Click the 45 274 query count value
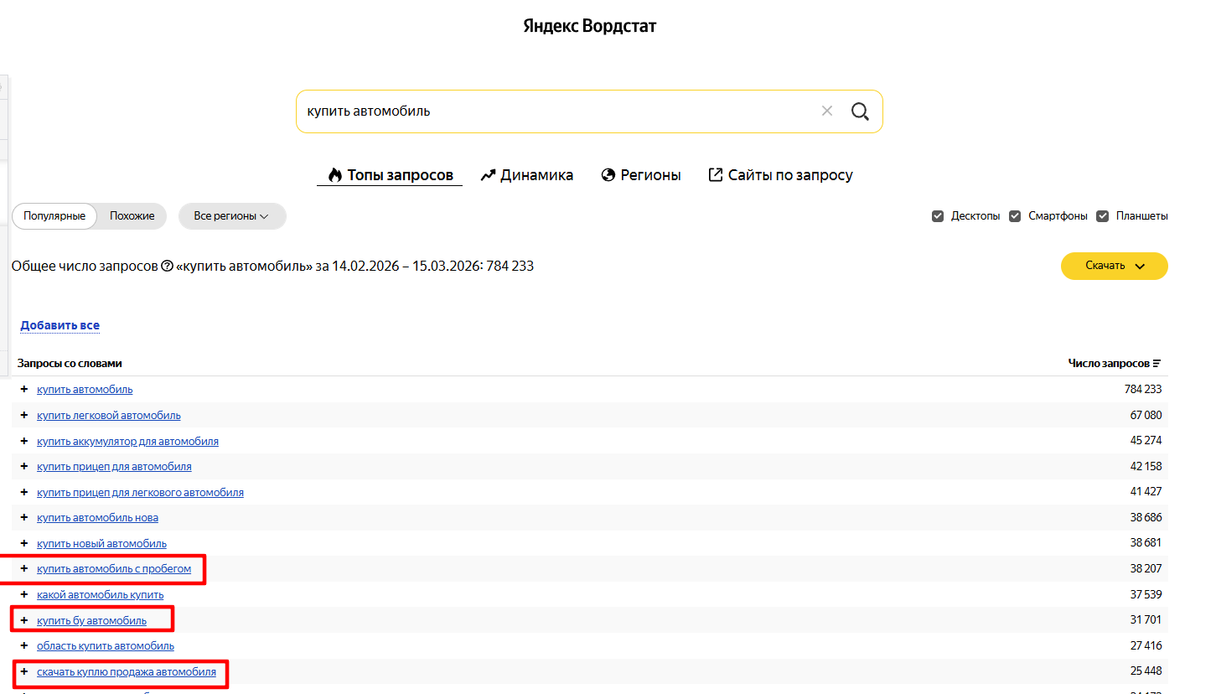The height and width of the screenshot is (694, 1216). [x=1146, y=441]
